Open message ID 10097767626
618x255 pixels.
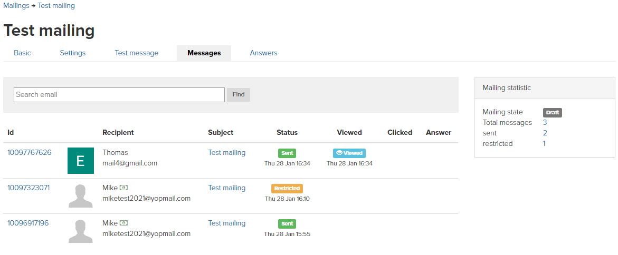(30, 153)
